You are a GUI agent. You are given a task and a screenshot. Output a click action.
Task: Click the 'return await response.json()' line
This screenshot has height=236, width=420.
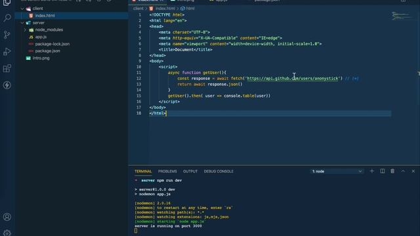click(210, 85)
